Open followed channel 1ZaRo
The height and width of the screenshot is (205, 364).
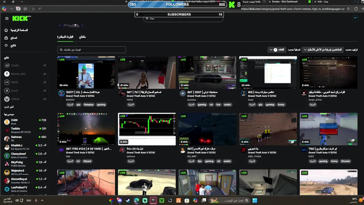(x=25, y=65)
